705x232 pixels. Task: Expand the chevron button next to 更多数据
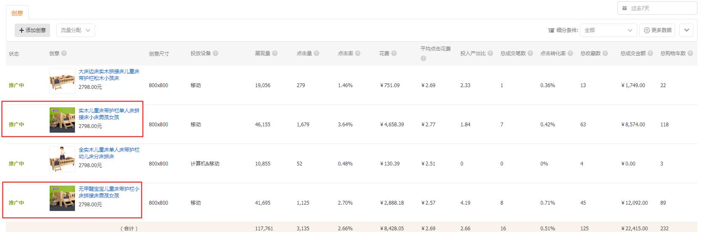[686, 30]
